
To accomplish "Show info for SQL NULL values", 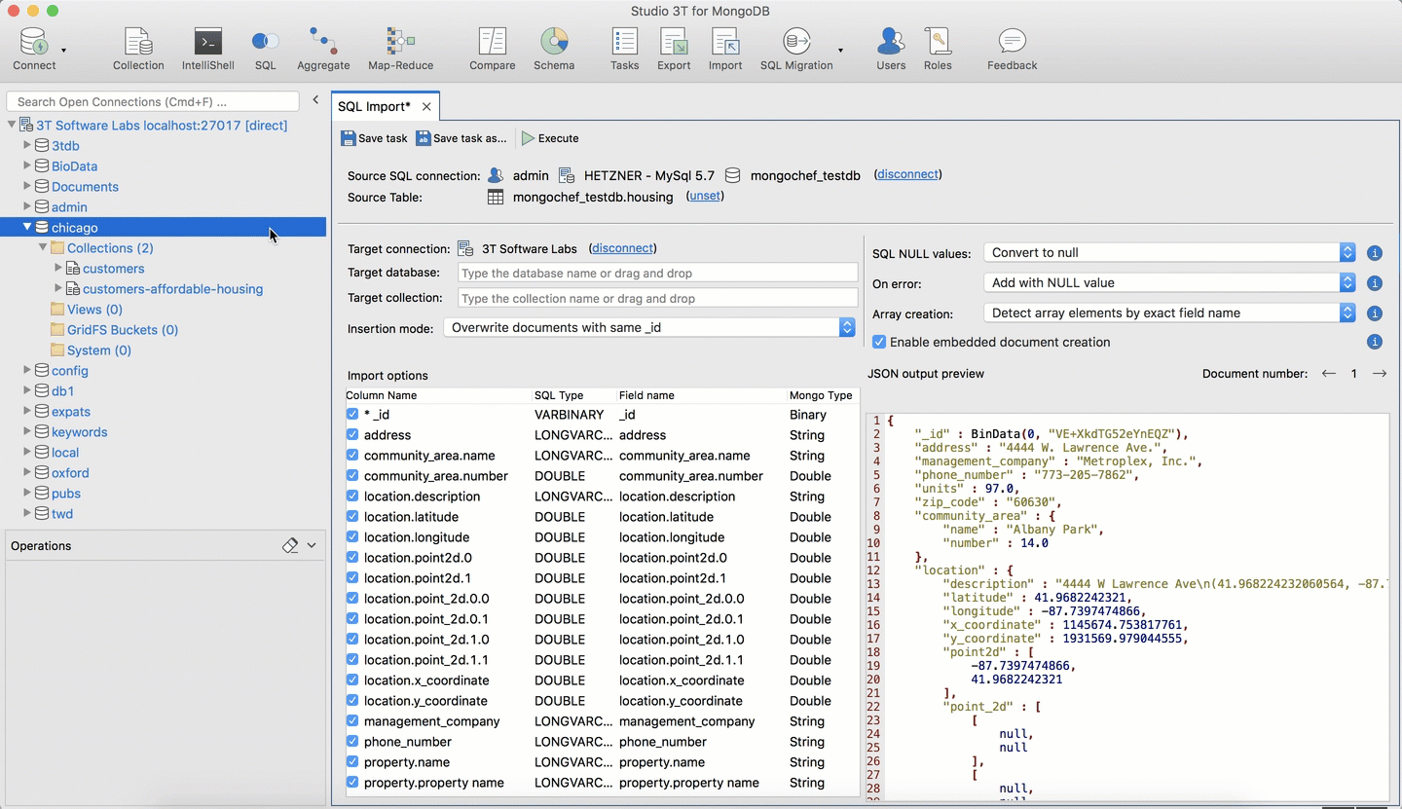I will 1375,253.
